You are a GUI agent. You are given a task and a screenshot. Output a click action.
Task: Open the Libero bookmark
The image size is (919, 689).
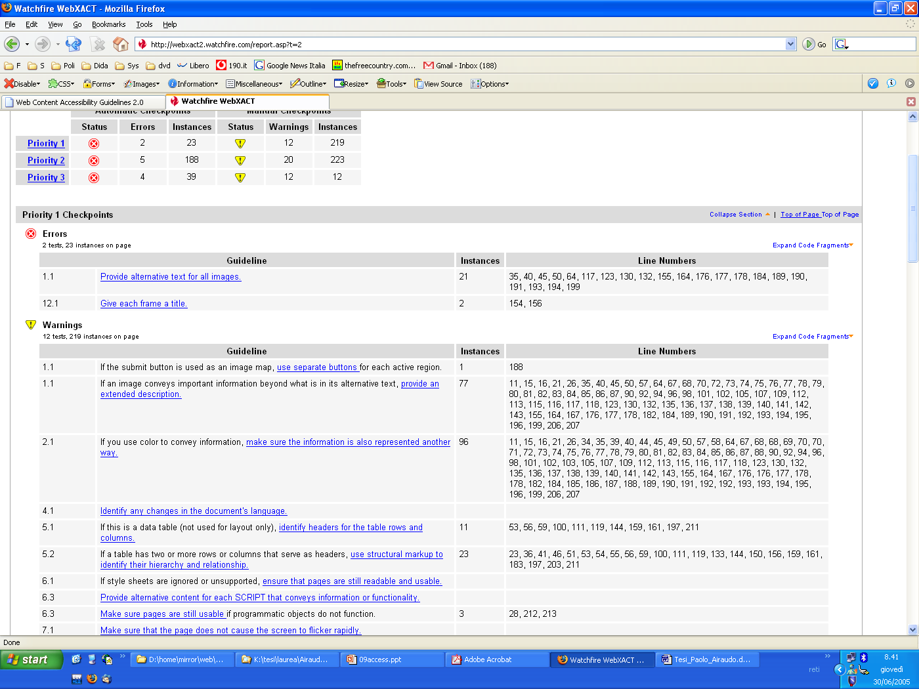click(x=193, y=66)
